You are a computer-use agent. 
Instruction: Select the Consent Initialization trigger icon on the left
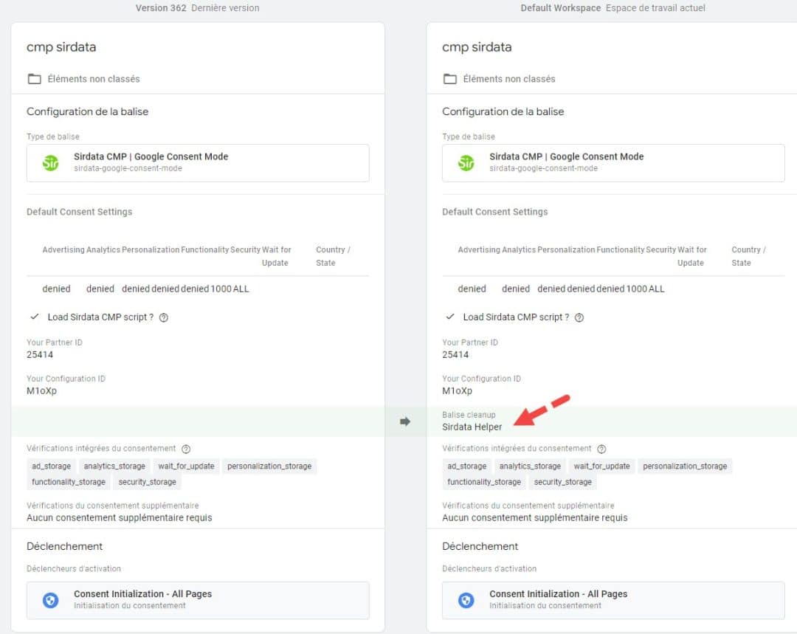[x=50, y=600]
